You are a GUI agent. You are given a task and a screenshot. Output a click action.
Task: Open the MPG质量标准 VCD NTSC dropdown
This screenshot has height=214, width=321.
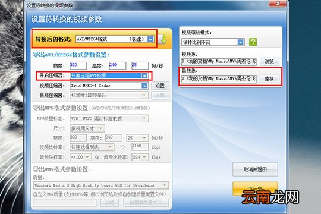109,118
